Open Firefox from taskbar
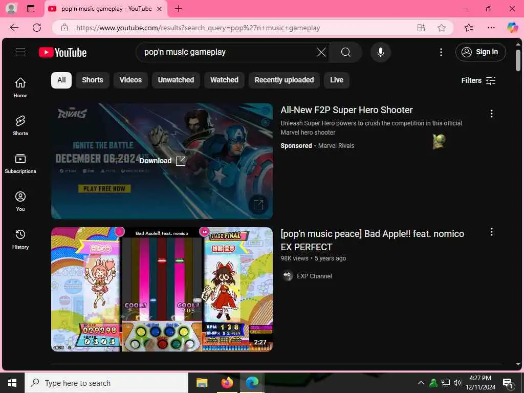 pos(227,383)
